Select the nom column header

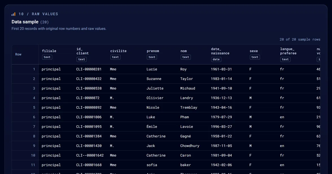click(x=184, y=51)
